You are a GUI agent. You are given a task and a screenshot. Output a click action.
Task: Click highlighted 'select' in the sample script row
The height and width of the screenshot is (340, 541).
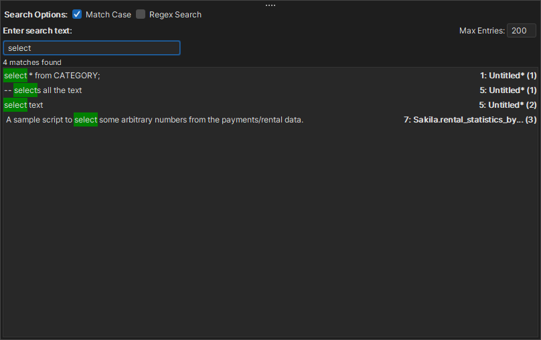(86, 120)
